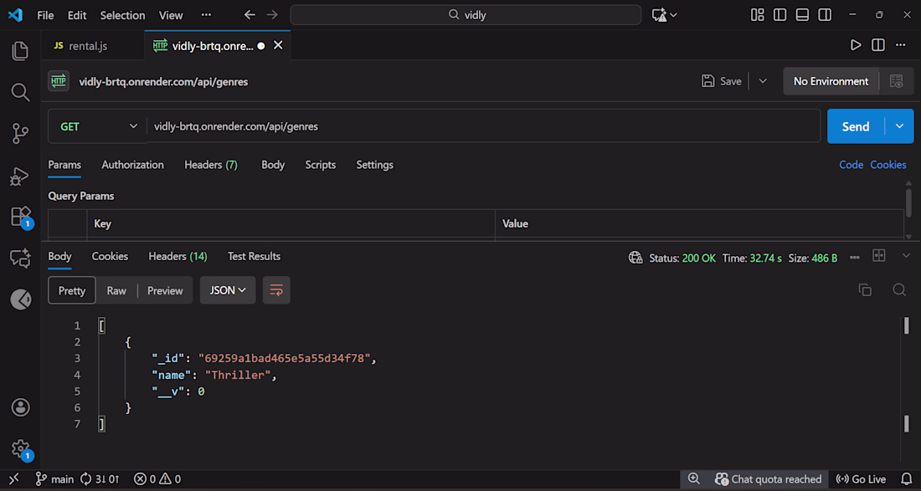Open the Run and Debug view
Image resolution: width=921 pixels, height=491 pixels.
(20, 176)
